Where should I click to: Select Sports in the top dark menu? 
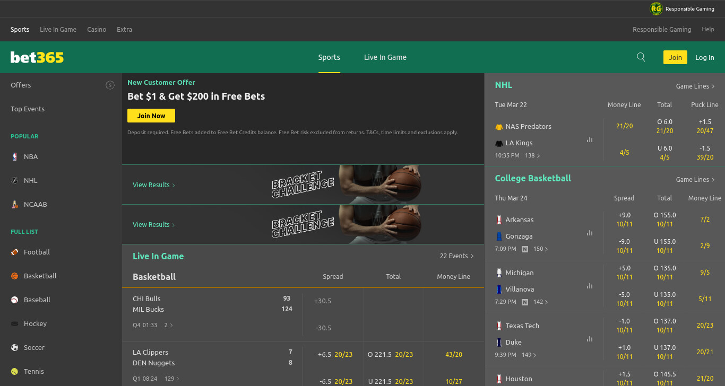20,30
